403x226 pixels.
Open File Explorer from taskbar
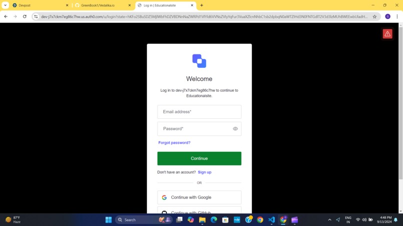coord(202,220)
